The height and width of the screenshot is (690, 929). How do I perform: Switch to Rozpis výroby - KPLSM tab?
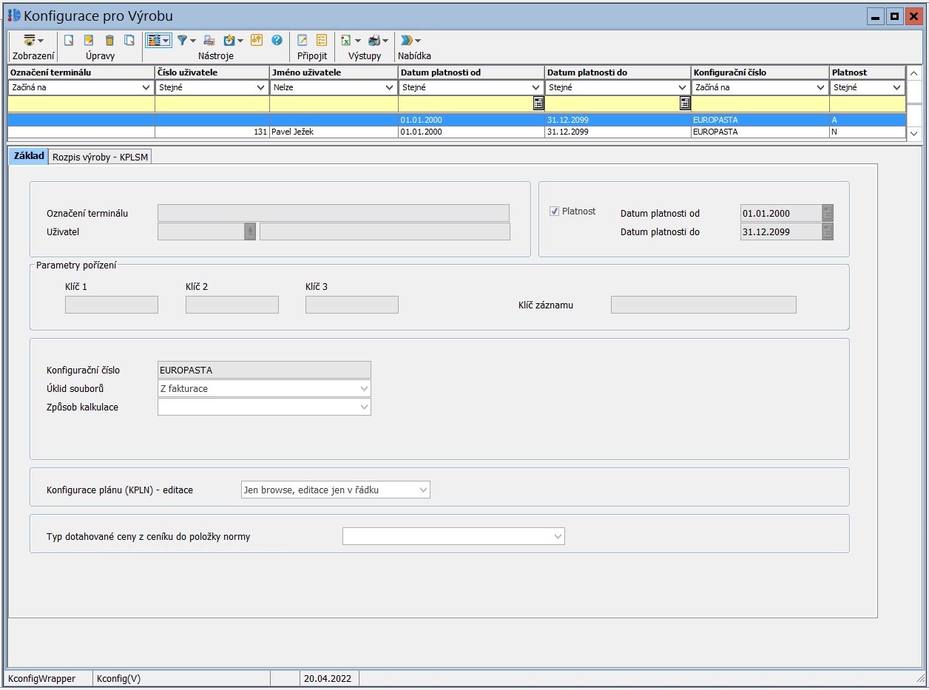[101, 157]
